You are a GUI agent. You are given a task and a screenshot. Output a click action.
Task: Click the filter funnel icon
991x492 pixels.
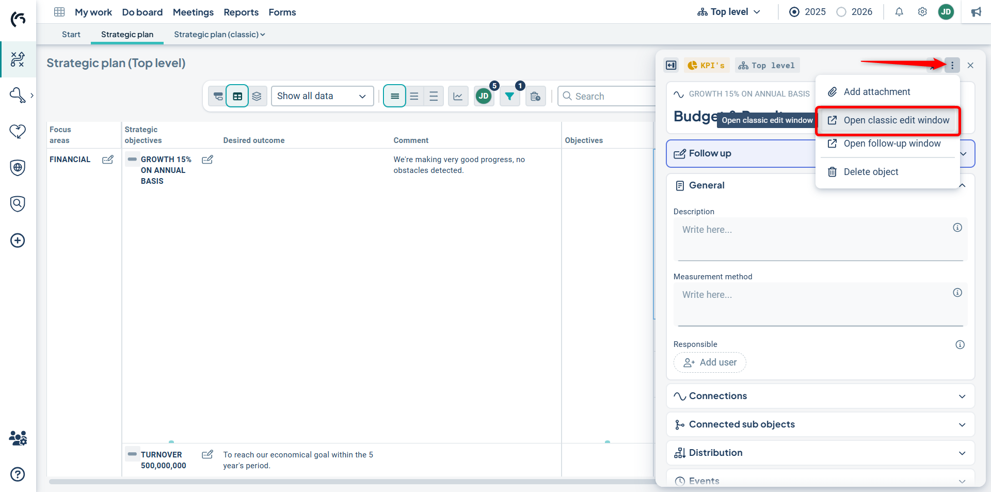(x=509, y=96)
